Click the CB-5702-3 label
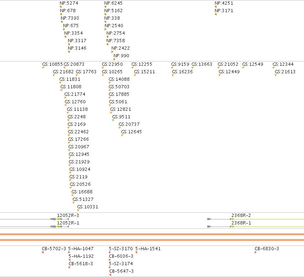The width and height of the screenshot is (304, 277). (54, 249)
